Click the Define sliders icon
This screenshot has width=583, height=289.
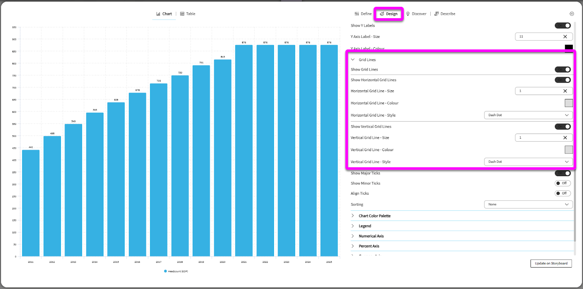pyautogui.click(x=357, y=14)
